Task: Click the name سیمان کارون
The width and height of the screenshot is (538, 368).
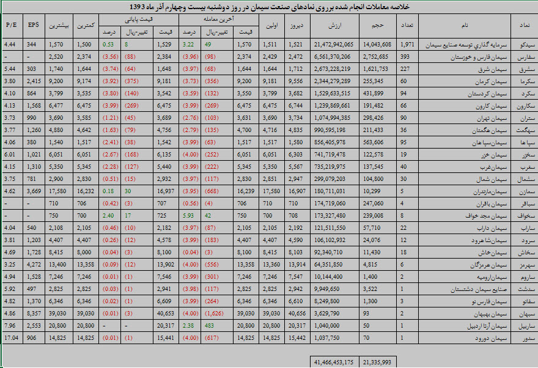Action: point(492,106)
